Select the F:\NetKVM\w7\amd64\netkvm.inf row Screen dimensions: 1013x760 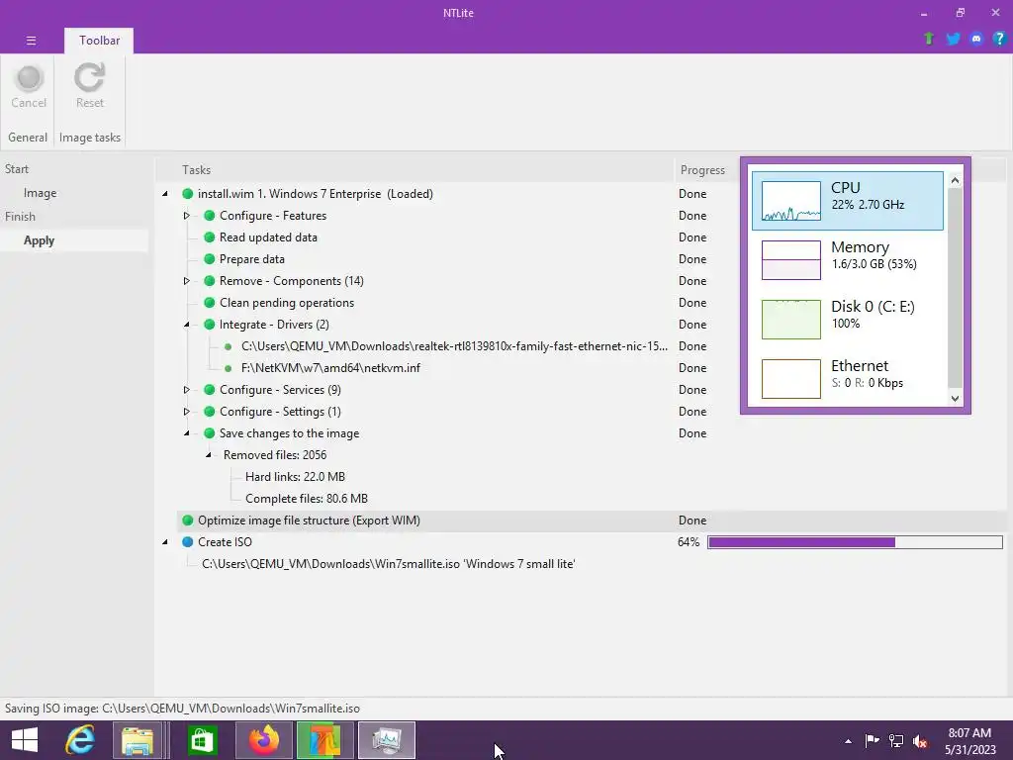(x=330, y=368)
